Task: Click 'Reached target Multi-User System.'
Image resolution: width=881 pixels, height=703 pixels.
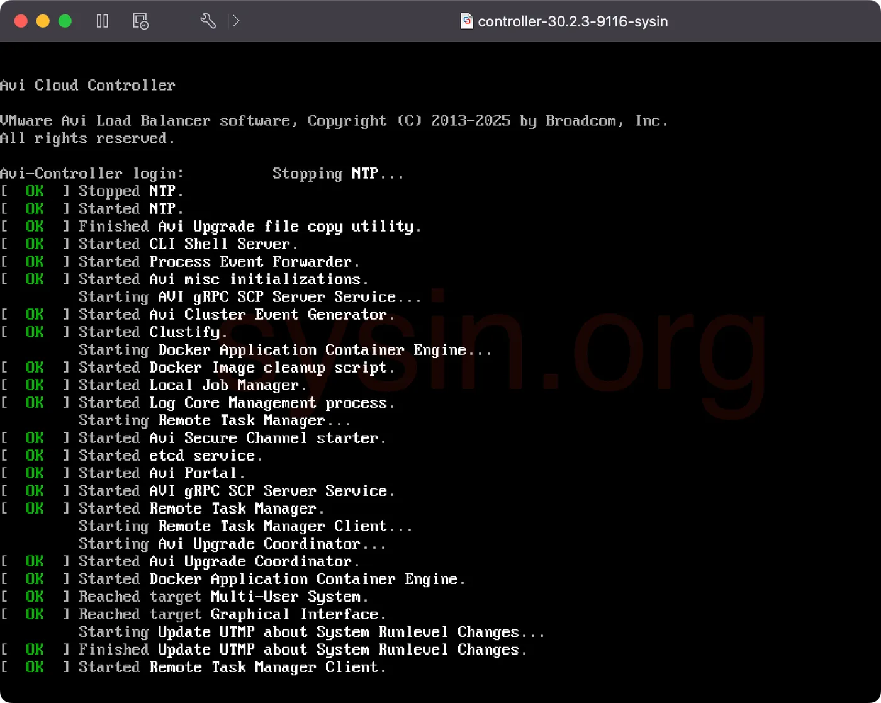Action: [x=223, y=597]
